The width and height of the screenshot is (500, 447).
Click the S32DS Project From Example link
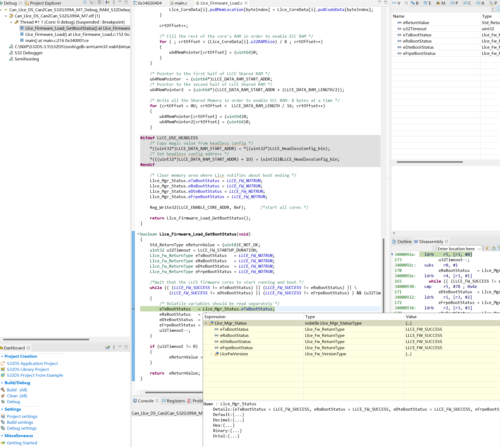click(35, 375)
